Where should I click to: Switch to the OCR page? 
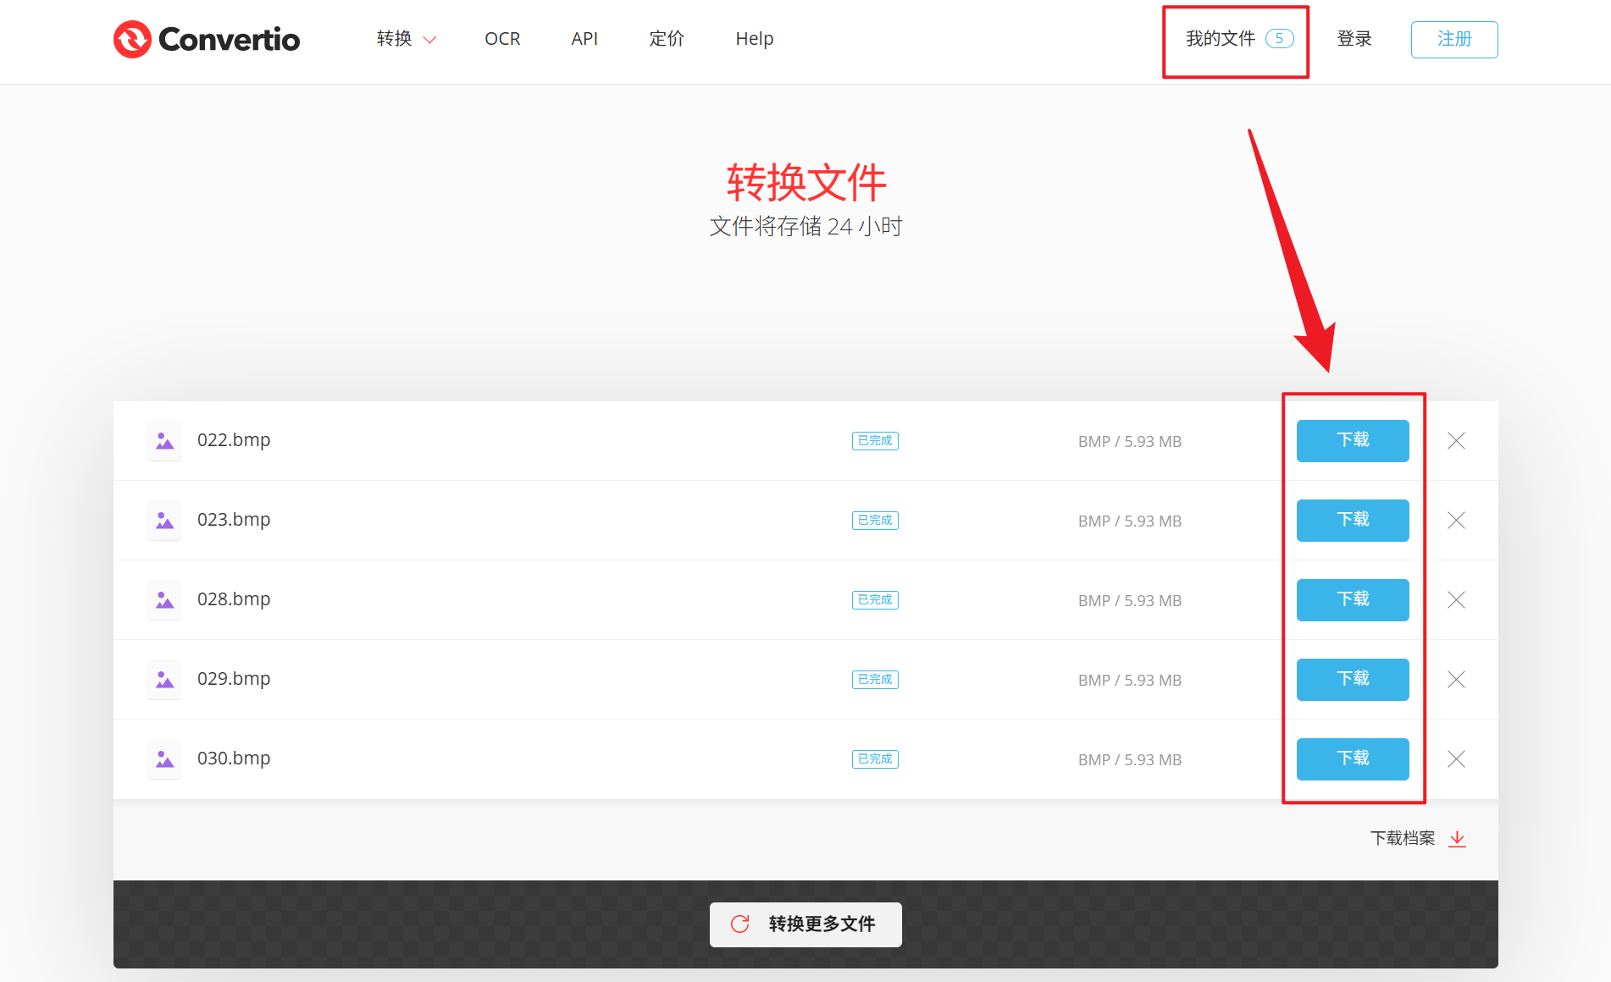click(x=502, y=39)
